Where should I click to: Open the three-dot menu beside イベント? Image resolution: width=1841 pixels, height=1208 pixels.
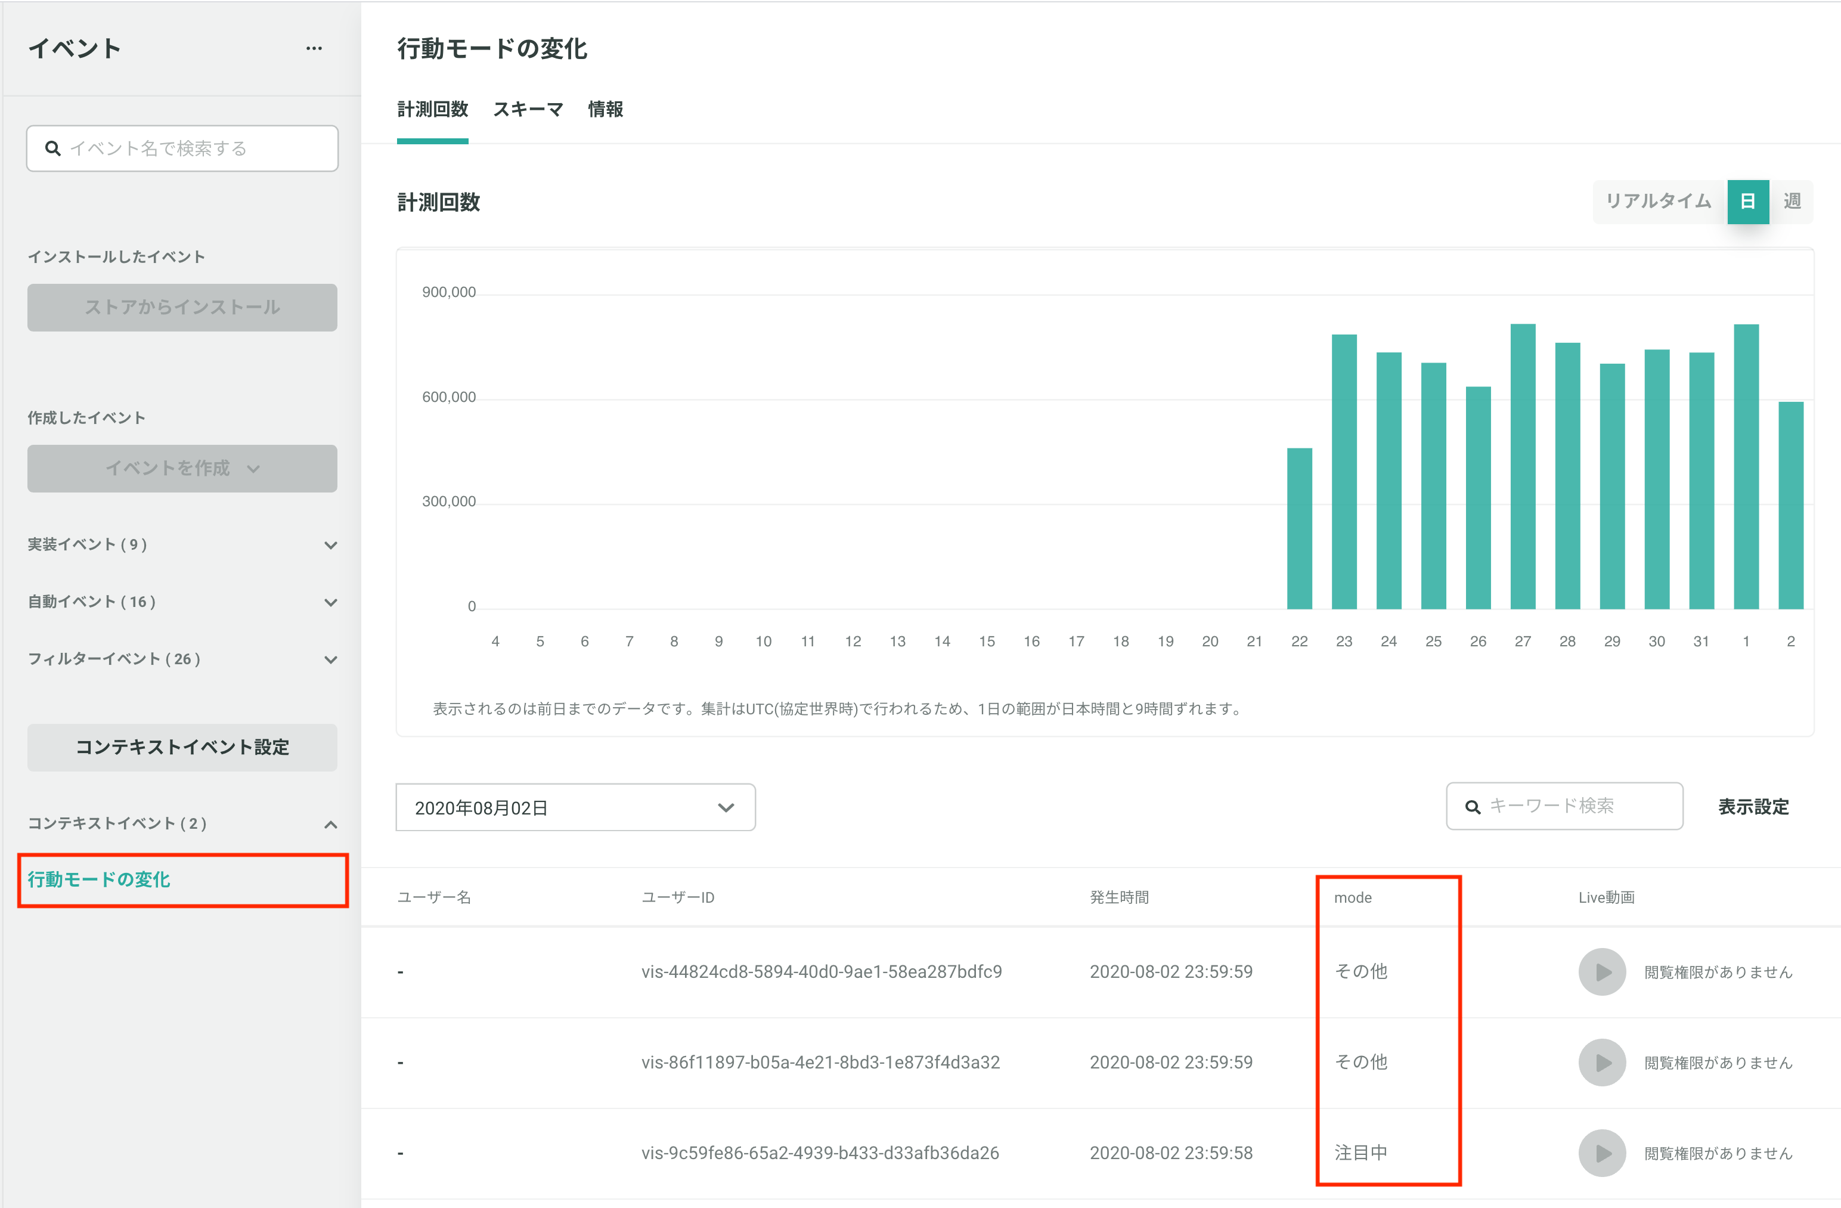point(313,48)
